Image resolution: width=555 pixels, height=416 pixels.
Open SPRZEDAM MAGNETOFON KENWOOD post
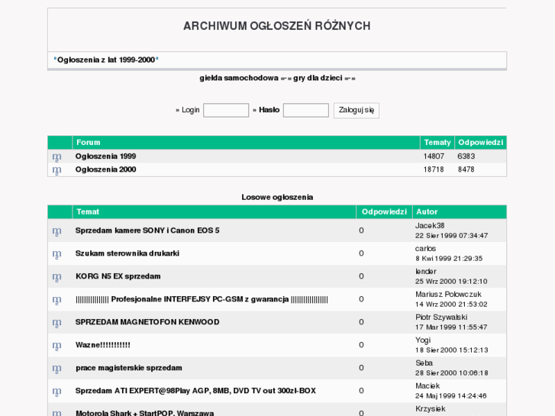coord(147,322)
